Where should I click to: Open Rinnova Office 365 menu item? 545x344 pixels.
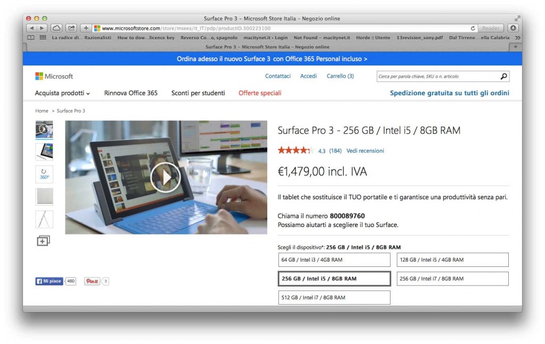pos(131,93)
